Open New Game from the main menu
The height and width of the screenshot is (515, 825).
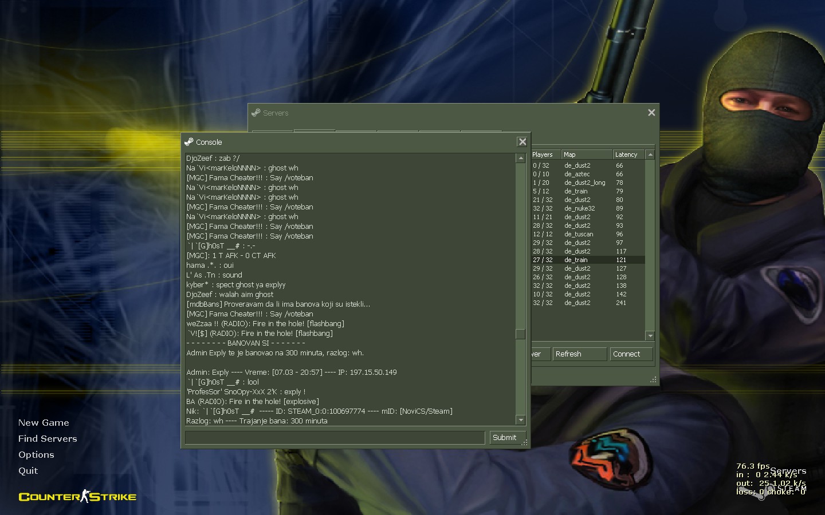click(x=44, y=423)
